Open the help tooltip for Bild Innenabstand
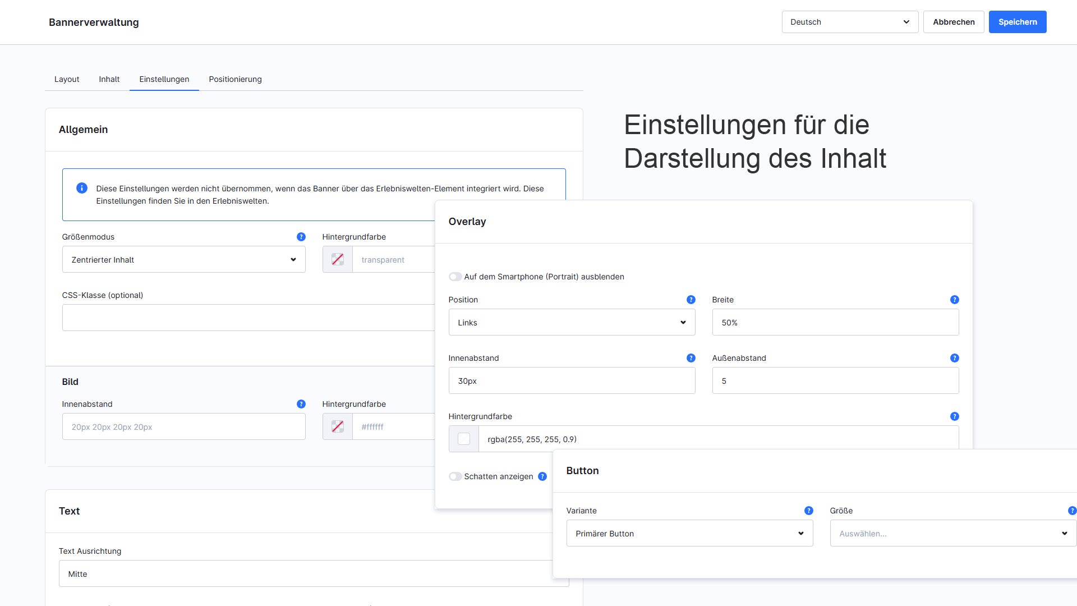The image size is (1077, 606). click(301, 404)
